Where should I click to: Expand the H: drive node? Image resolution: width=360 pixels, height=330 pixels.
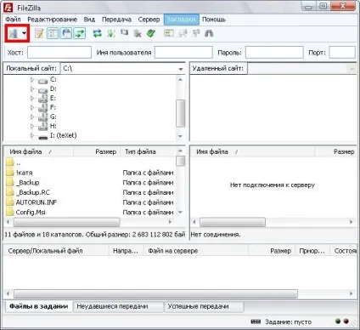[32, 126]
